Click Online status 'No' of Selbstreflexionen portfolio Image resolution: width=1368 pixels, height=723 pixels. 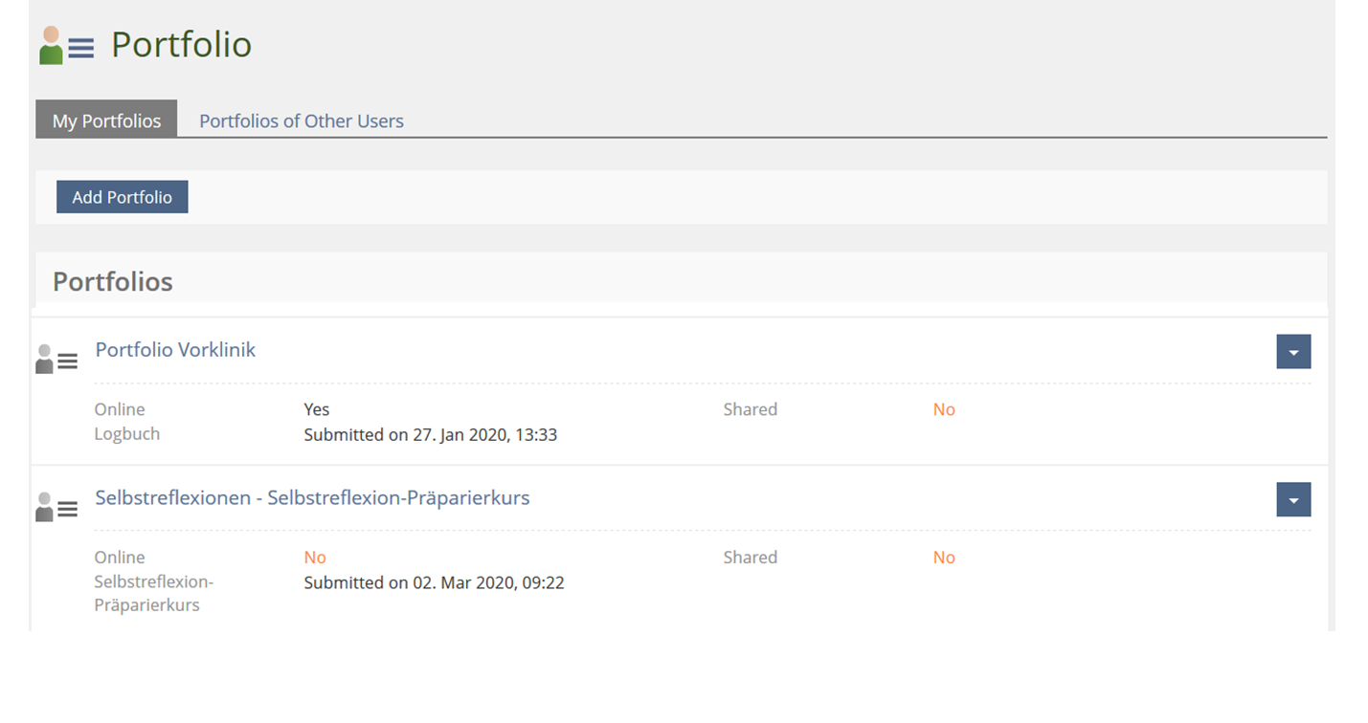tap(315, 558)
